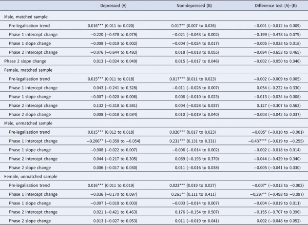Select value 0.261** (0.111 to 0.411)

coord(193,194)
